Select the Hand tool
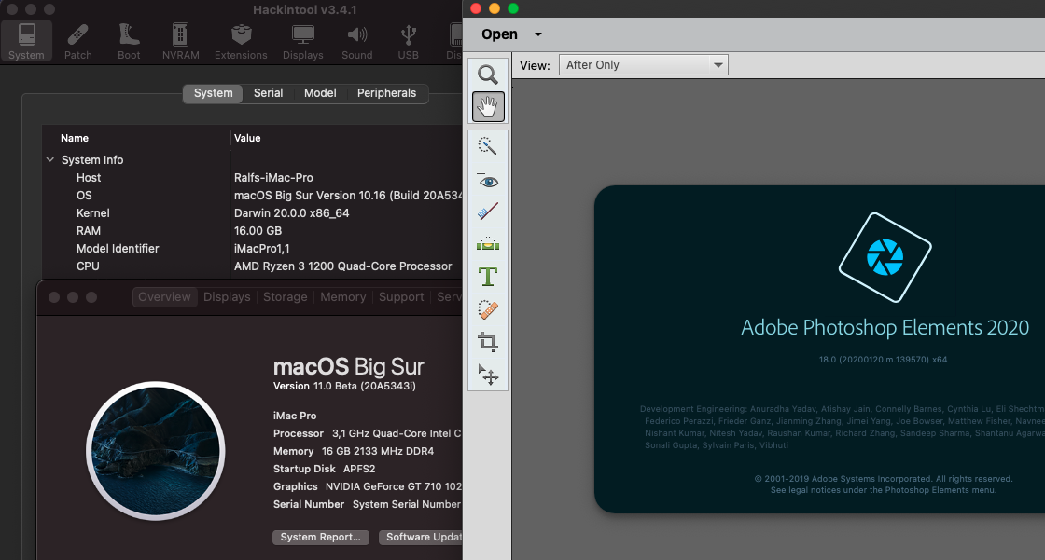The width and height of the screenshot is (1045, 560). coord(488,107)
